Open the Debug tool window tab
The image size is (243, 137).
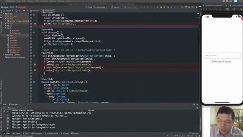pyautogui.click(x=16, y=133)
